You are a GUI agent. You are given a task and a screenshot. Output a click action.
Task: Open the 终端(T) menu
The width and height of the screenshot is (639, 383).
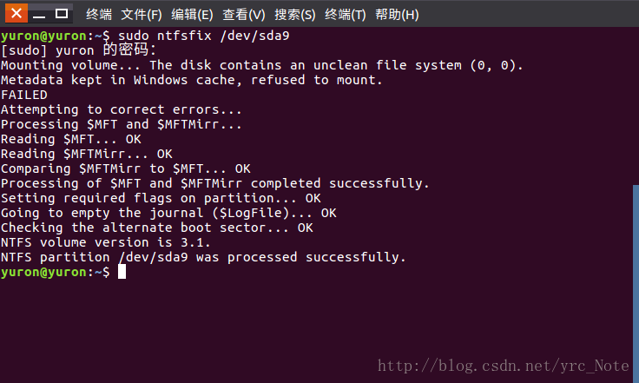coord(346,15)
